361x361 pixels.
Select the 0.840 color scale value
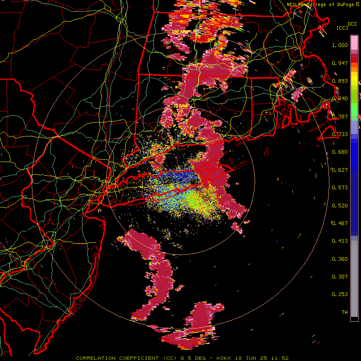pos(340,99)
